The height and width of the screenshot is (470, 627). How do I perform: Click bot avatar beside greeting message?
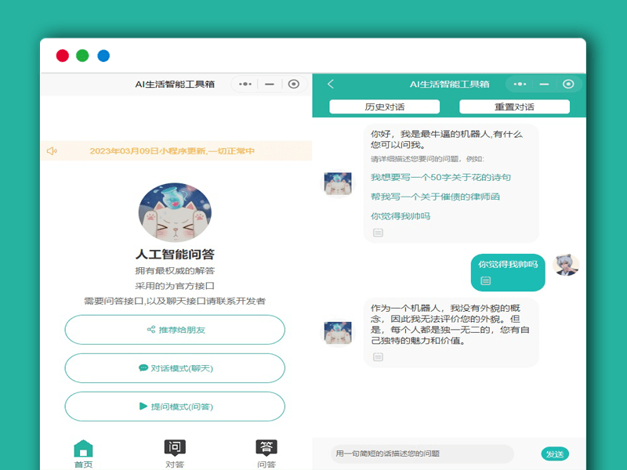pyautogui.click(x=338, y=183)
